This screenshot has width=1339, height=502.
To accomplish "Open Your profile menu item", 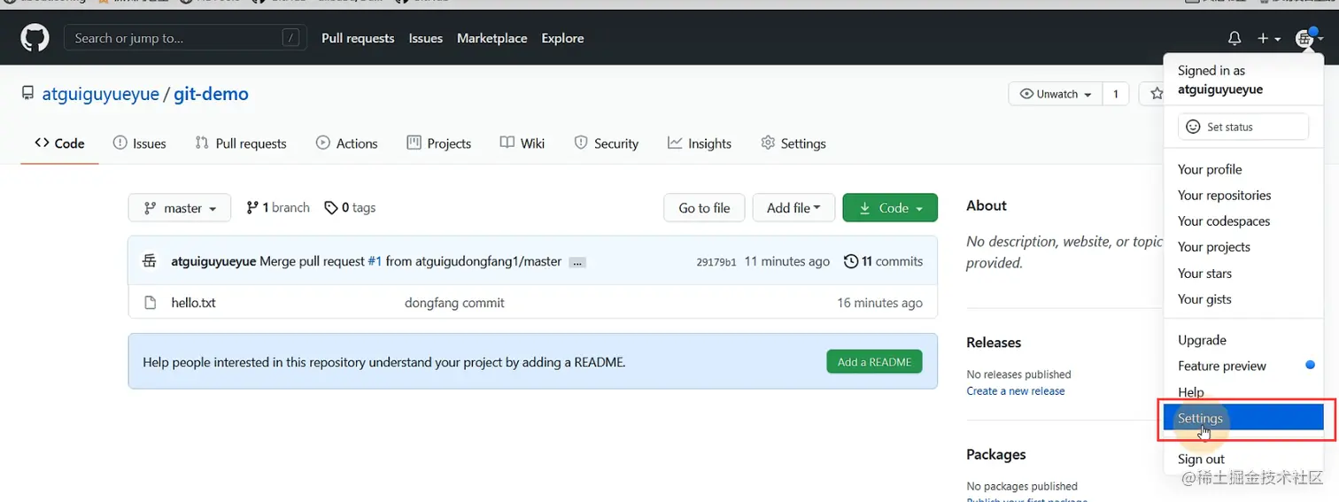I will point(1243,169).
